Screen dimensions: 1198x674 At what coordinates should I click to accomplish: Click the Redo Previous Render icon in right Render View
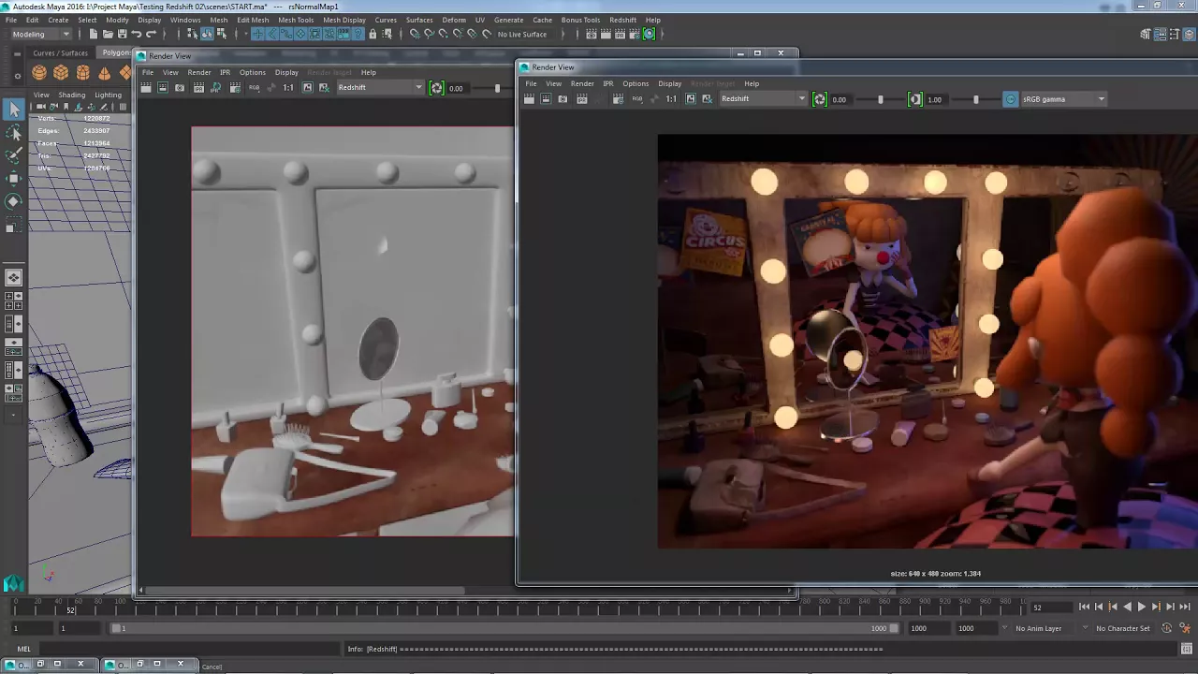(529, 99)
